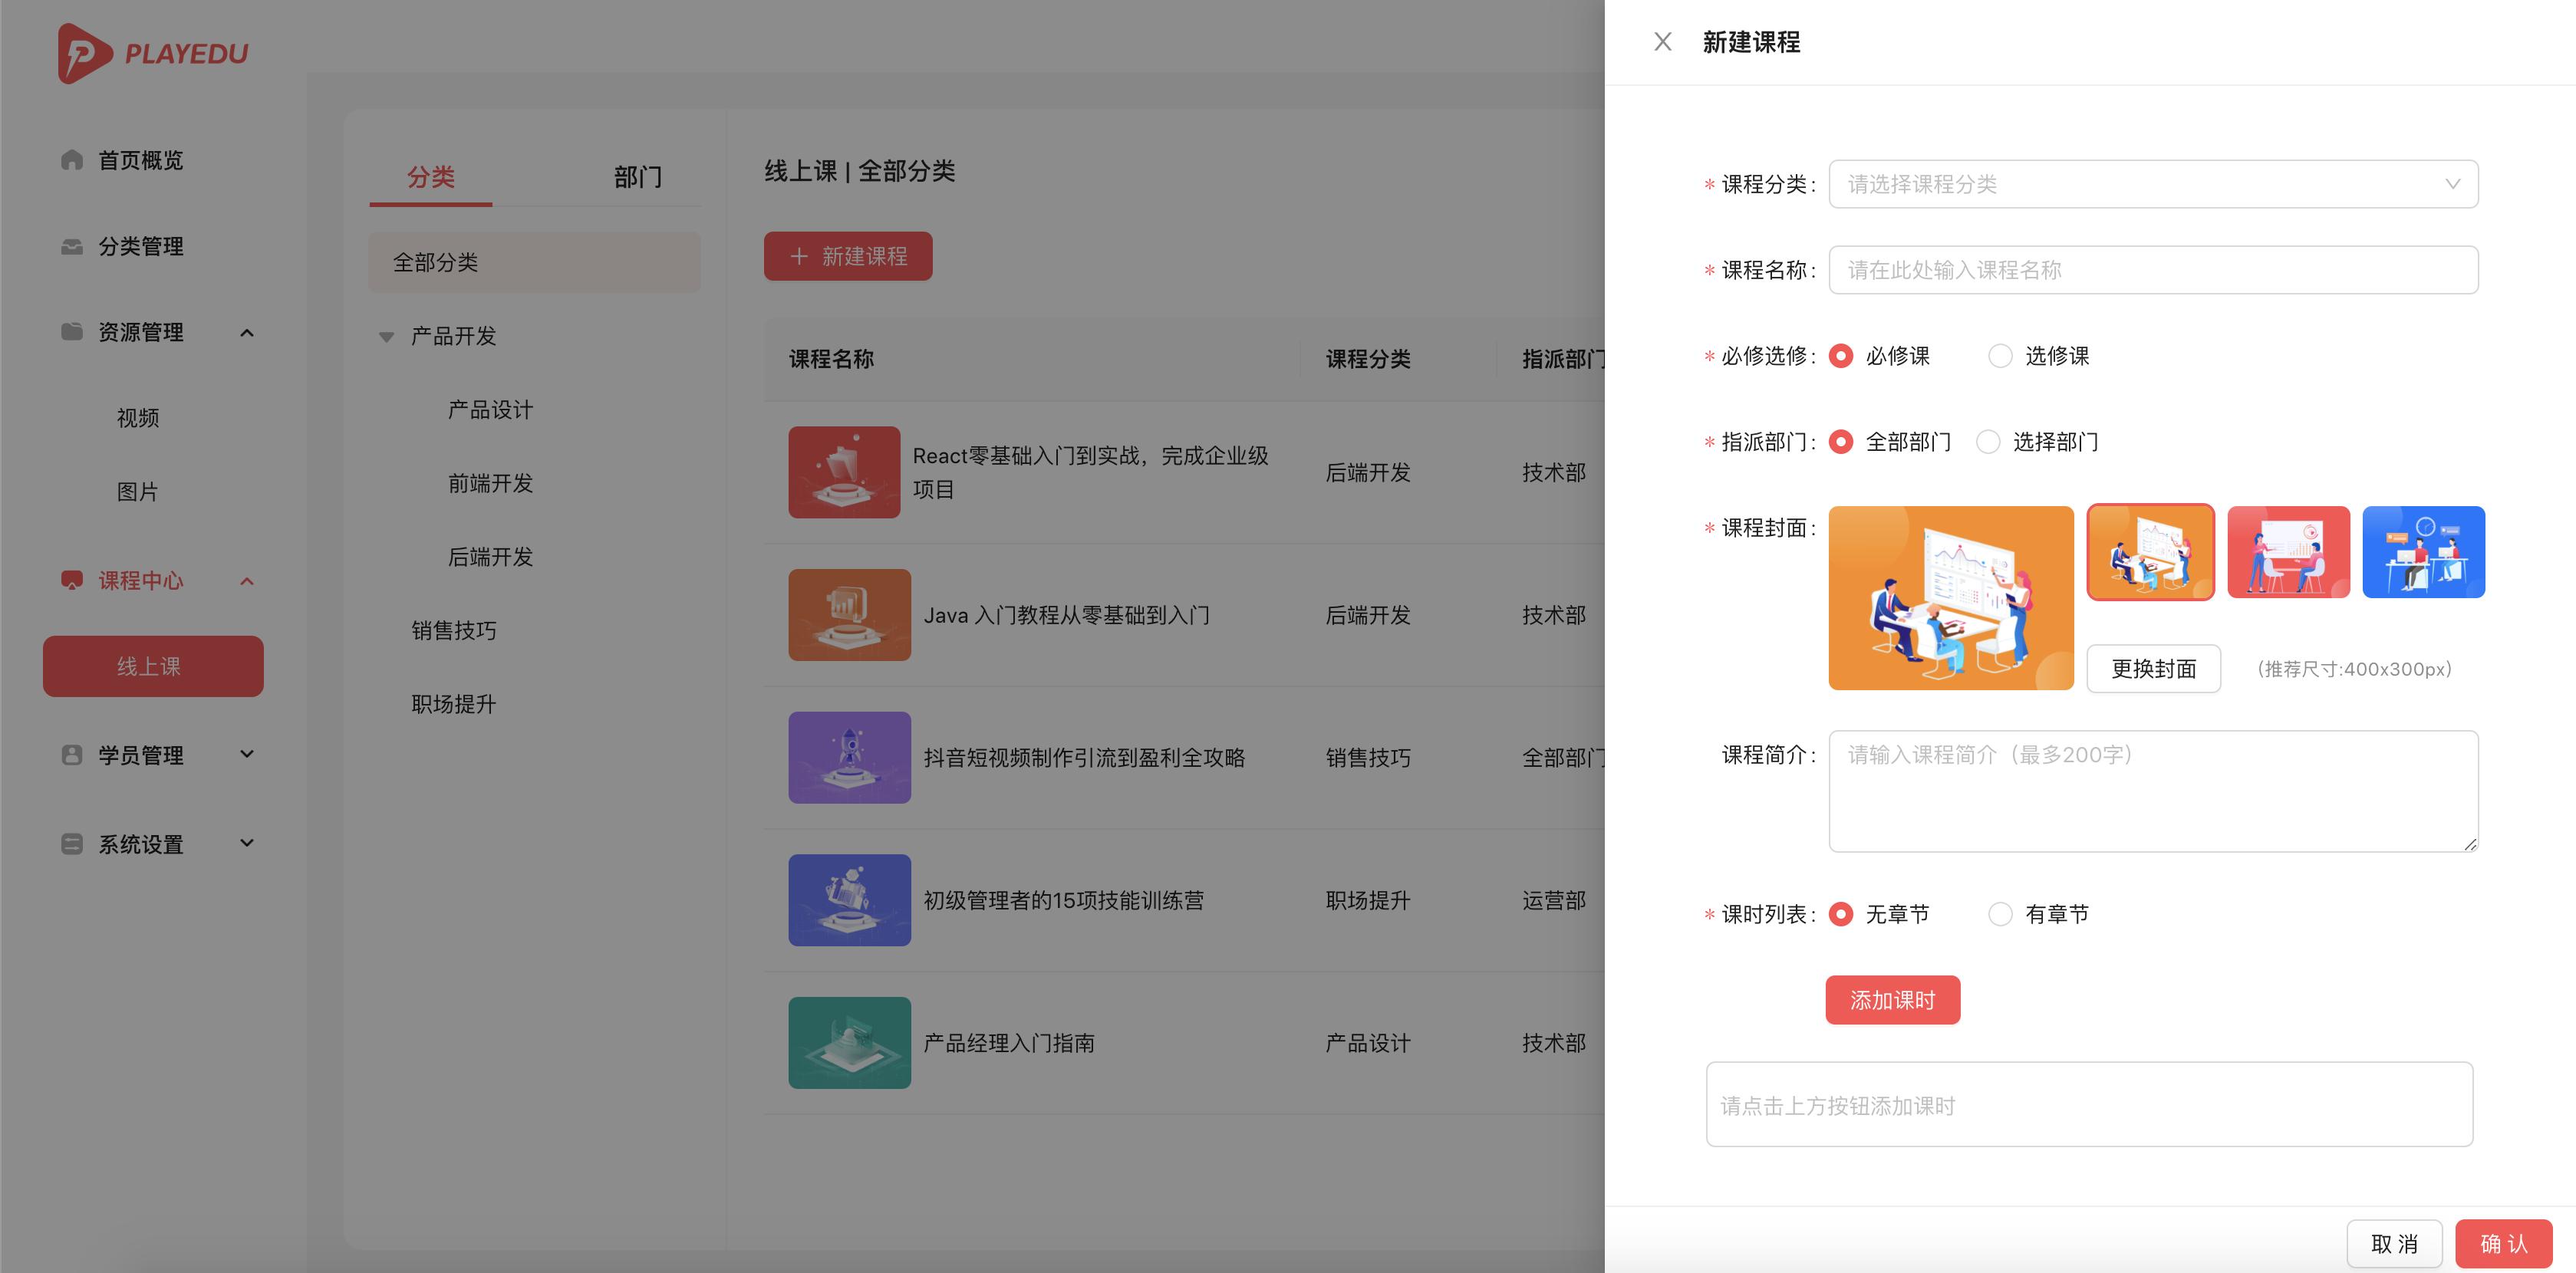Close the 新建课程 drawer with the X

pyautogui.click(x=1663, y=42)
